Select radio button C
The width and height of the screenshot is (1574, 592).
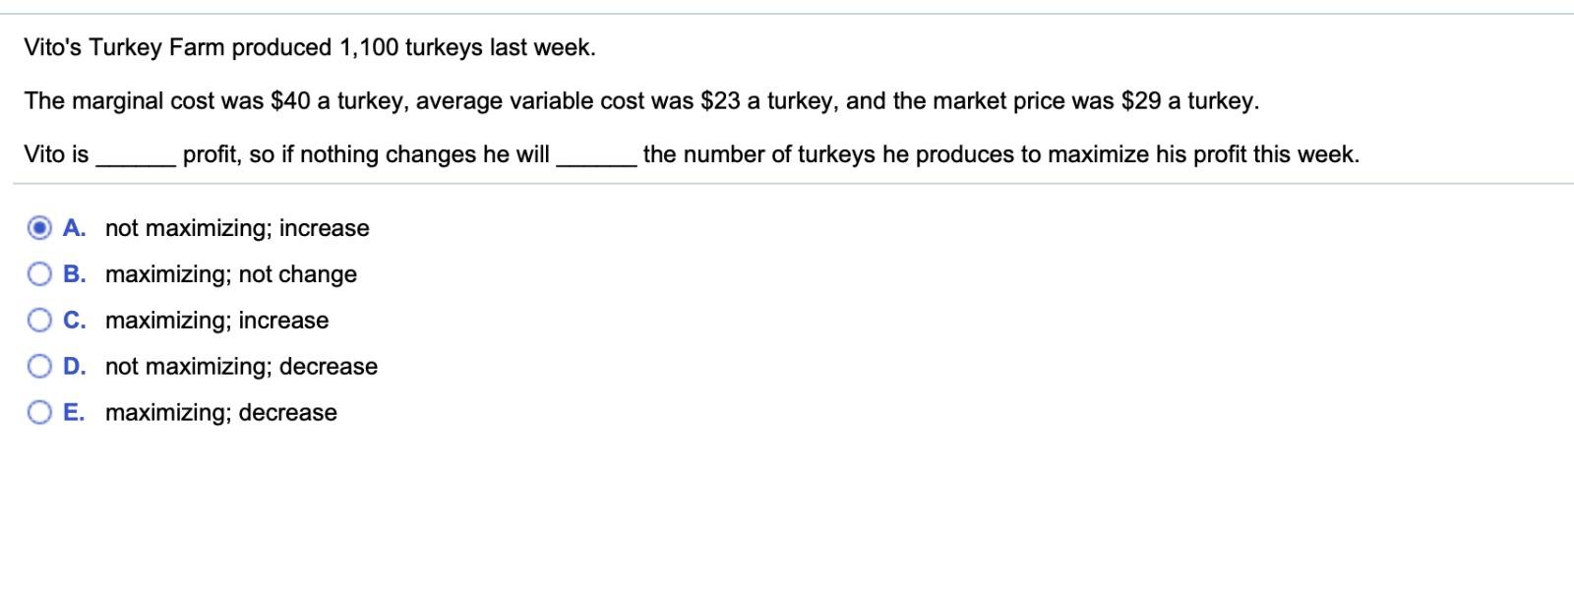(39, 320)
